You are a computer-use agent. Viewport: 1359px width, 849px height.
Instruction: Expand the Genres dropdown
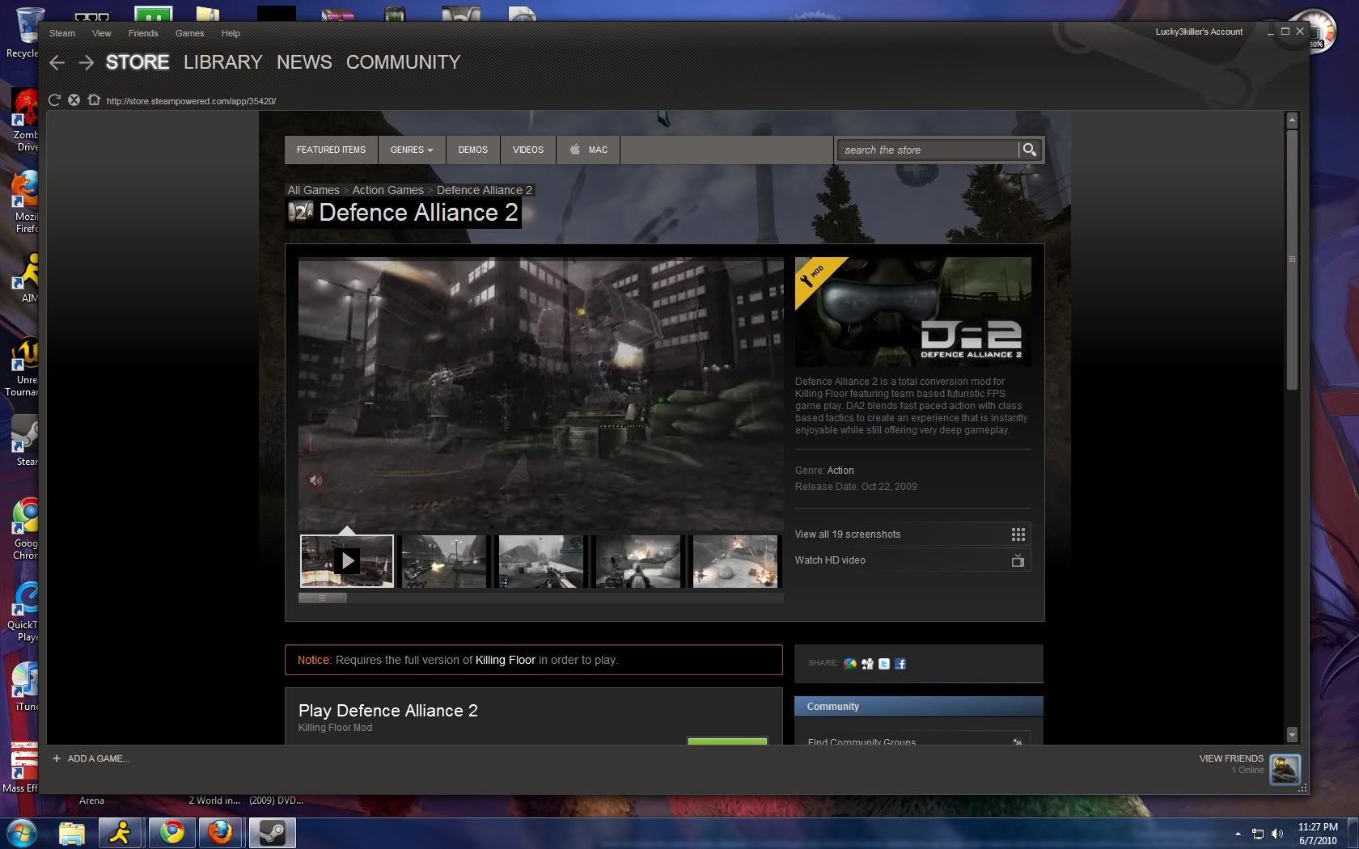coord(411,150)
